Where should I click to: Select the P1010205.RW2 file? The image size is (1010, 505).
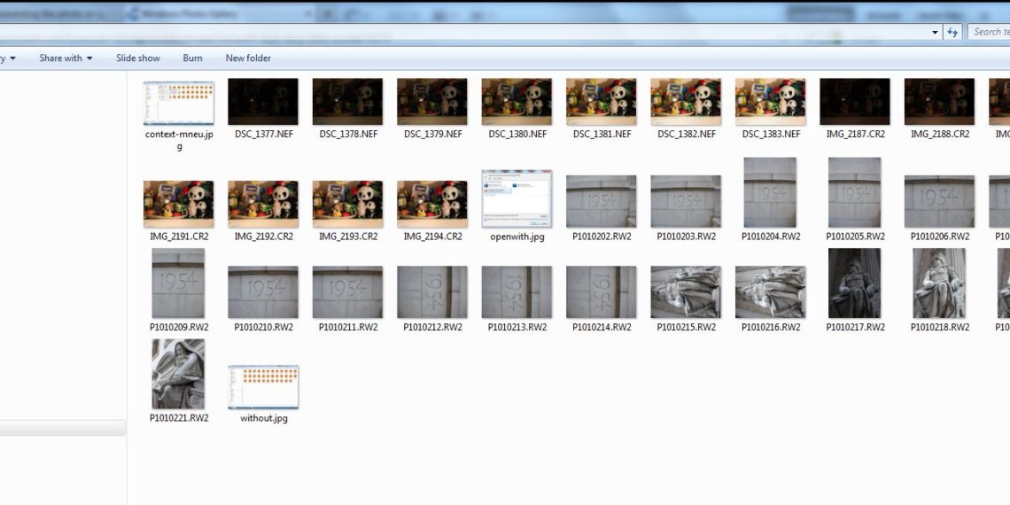pyautogui.click(x=855, y=192)
